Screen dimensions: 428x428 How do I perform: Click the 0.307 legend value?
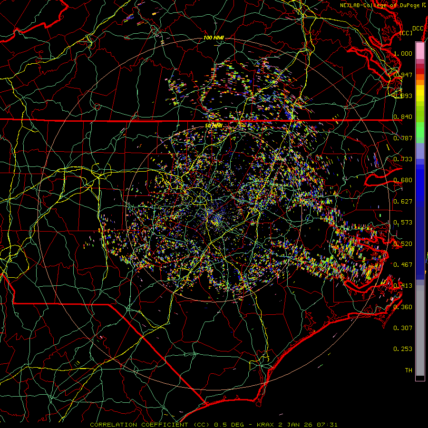pyautogui.click(x=403, y=328)
